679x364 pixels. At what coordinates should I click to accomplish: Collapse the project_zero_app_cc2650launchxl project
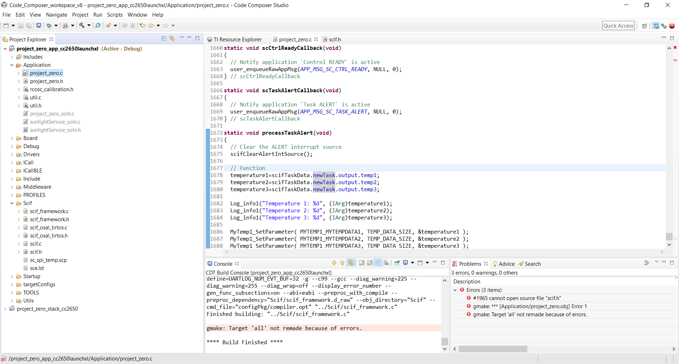pyautogui.click(x=5, y=49)
